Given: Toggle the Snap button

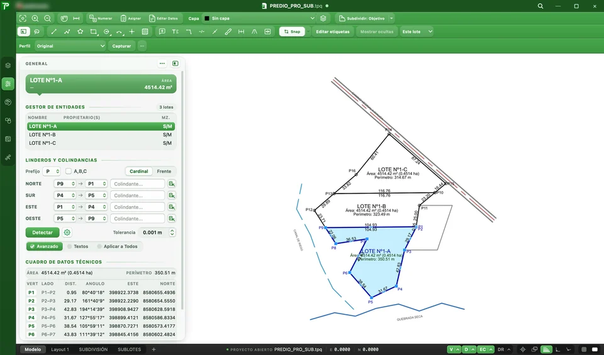Looking at the screenshot, I should (292, 31).
